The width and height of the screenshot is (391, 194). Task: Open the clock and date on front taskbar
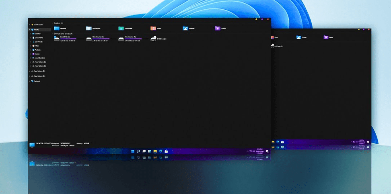point(260,151)
